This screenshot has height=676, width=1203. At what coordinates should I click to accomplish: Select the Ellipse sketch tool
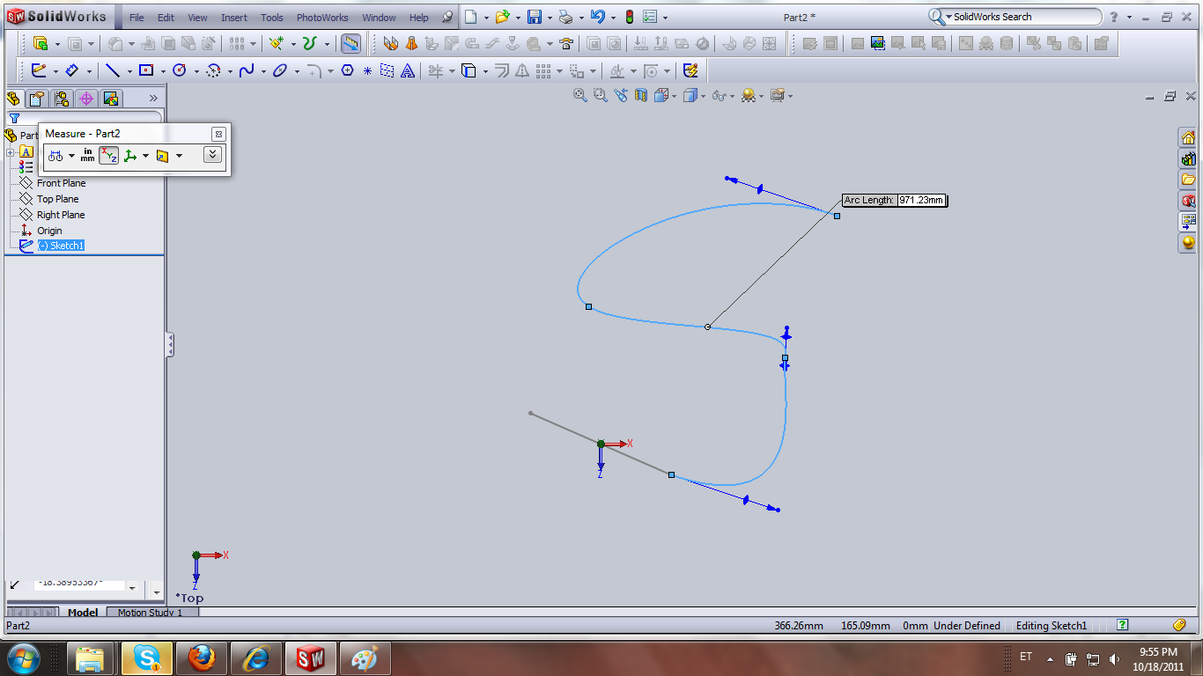click(280, 70)
